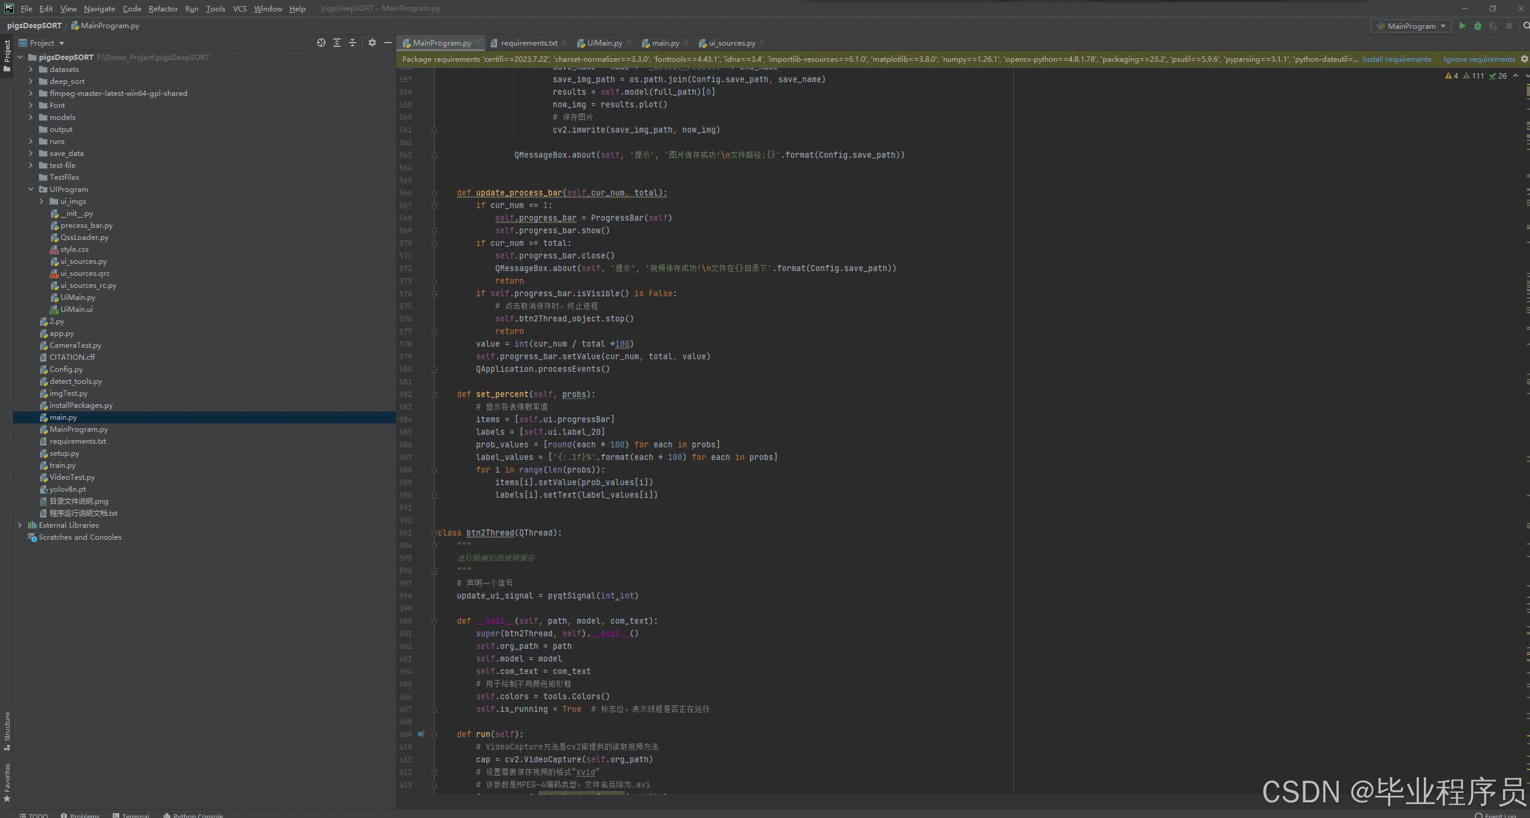Open gear settings on requirements notification bar
Screen dimensions: 1530x818
pos(1525,59)
